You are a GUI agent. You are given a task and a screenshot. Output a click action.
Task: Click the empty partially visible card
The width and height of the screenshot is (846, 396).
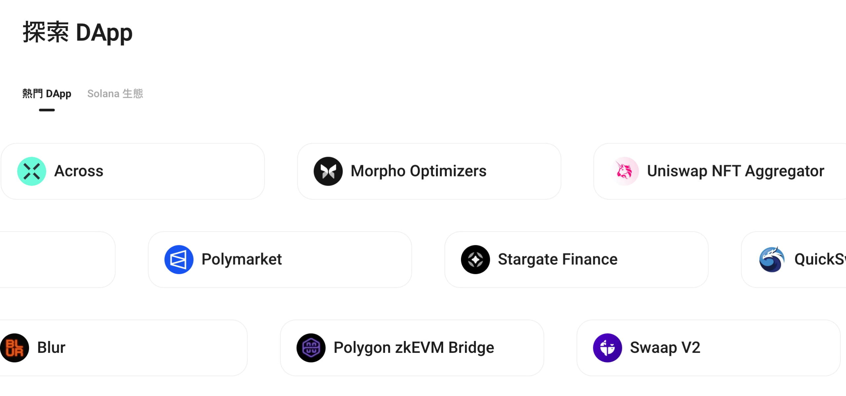58,259
